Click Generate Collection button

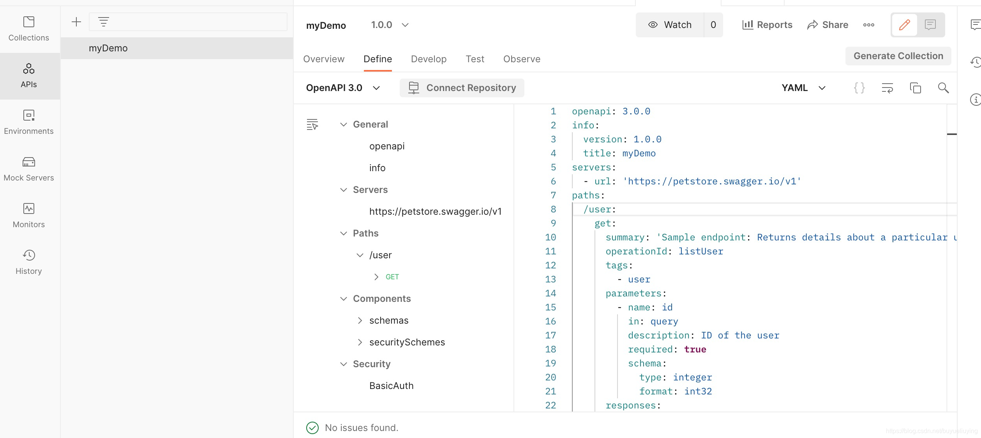(x=898, y=56)
